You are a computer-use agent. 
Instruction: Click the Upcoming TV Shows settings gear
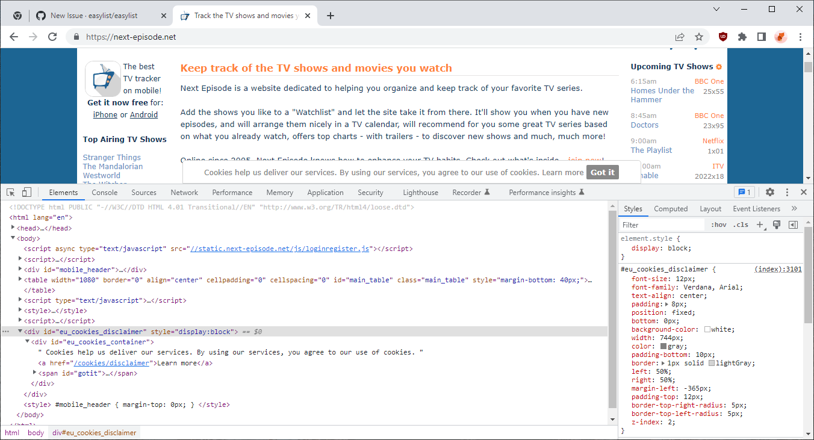(719, 67)
